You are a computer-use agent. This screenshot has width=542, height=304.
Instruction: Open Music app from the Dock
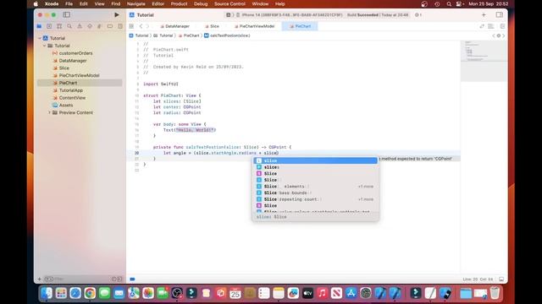(x=322, y=293)
